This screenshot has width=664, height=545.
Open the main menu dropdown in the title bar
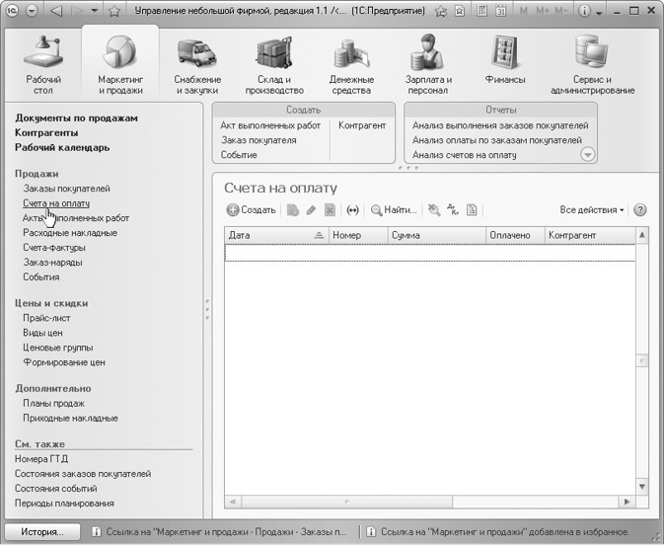pos(31,10)
